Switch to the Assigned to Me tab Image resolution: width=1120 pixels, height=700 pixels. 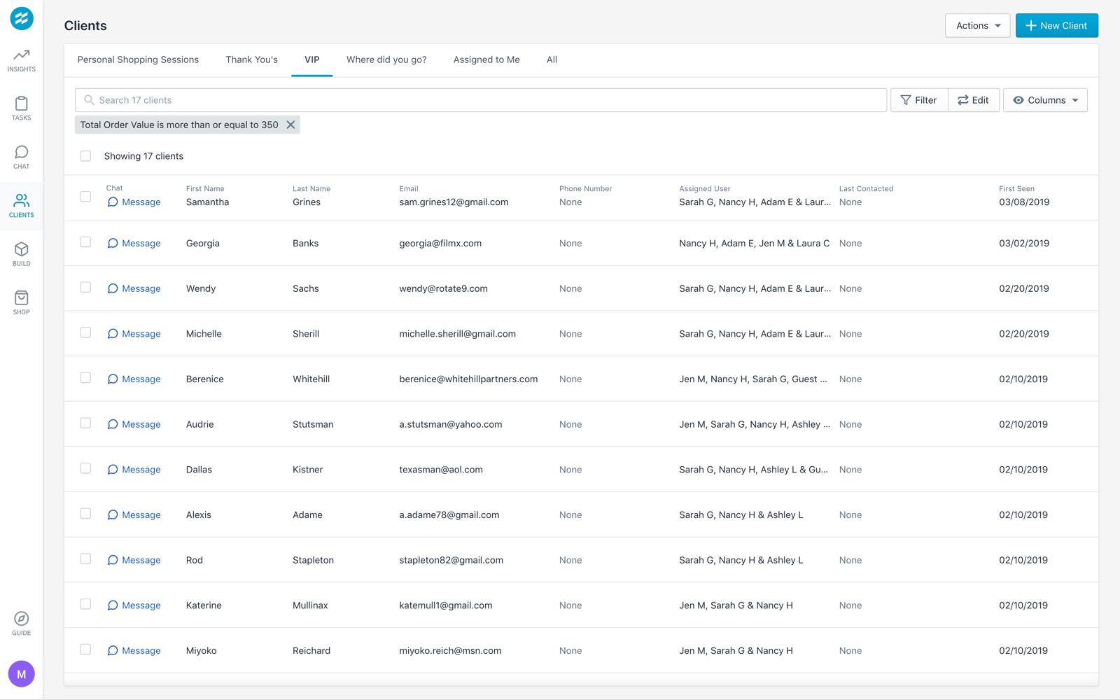point(486,59)
